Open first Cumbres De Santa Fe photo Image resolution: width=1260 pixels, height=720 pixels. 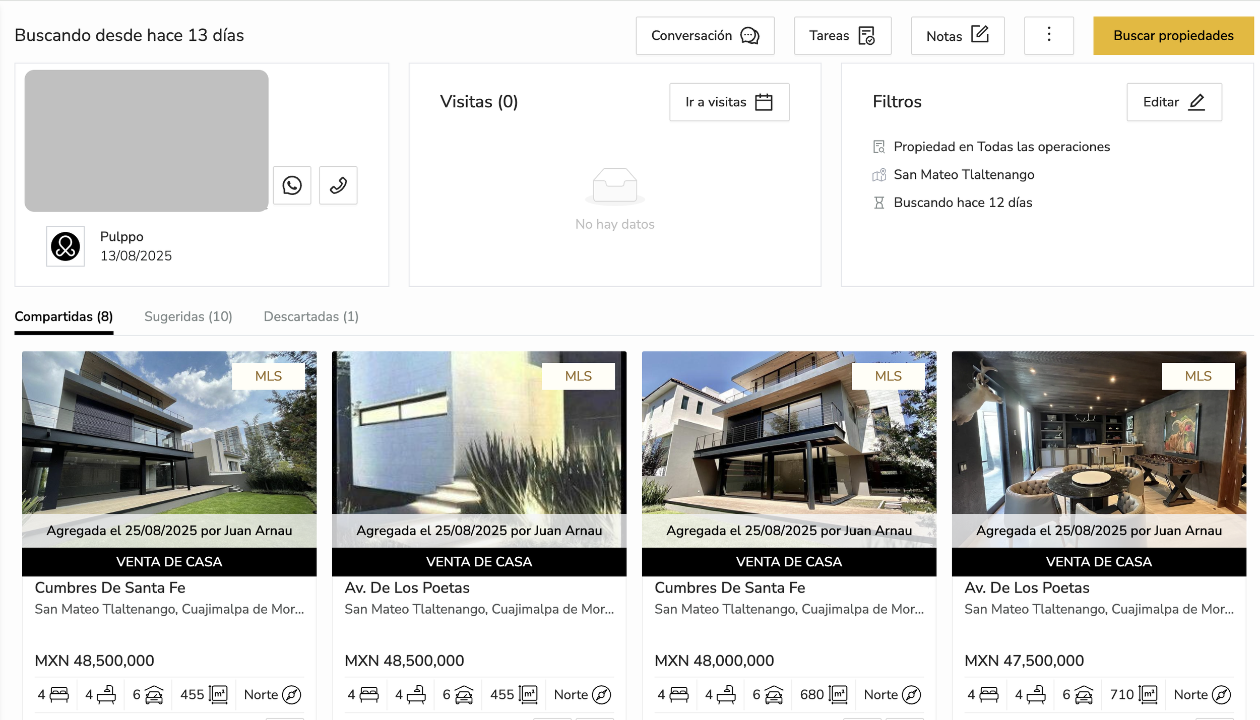pyautogui.click(x=169, y=433)
